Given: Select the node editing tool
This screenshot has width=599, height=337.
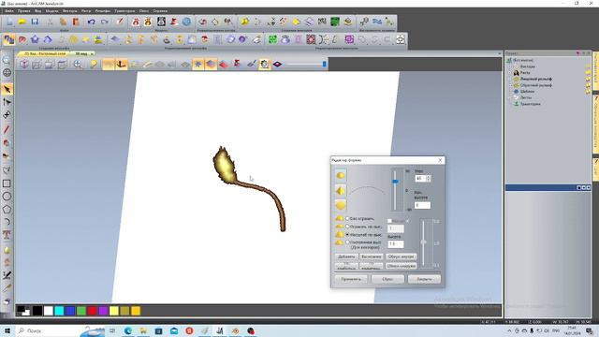Looking at the screenshot, I should [x=7, y=102].
